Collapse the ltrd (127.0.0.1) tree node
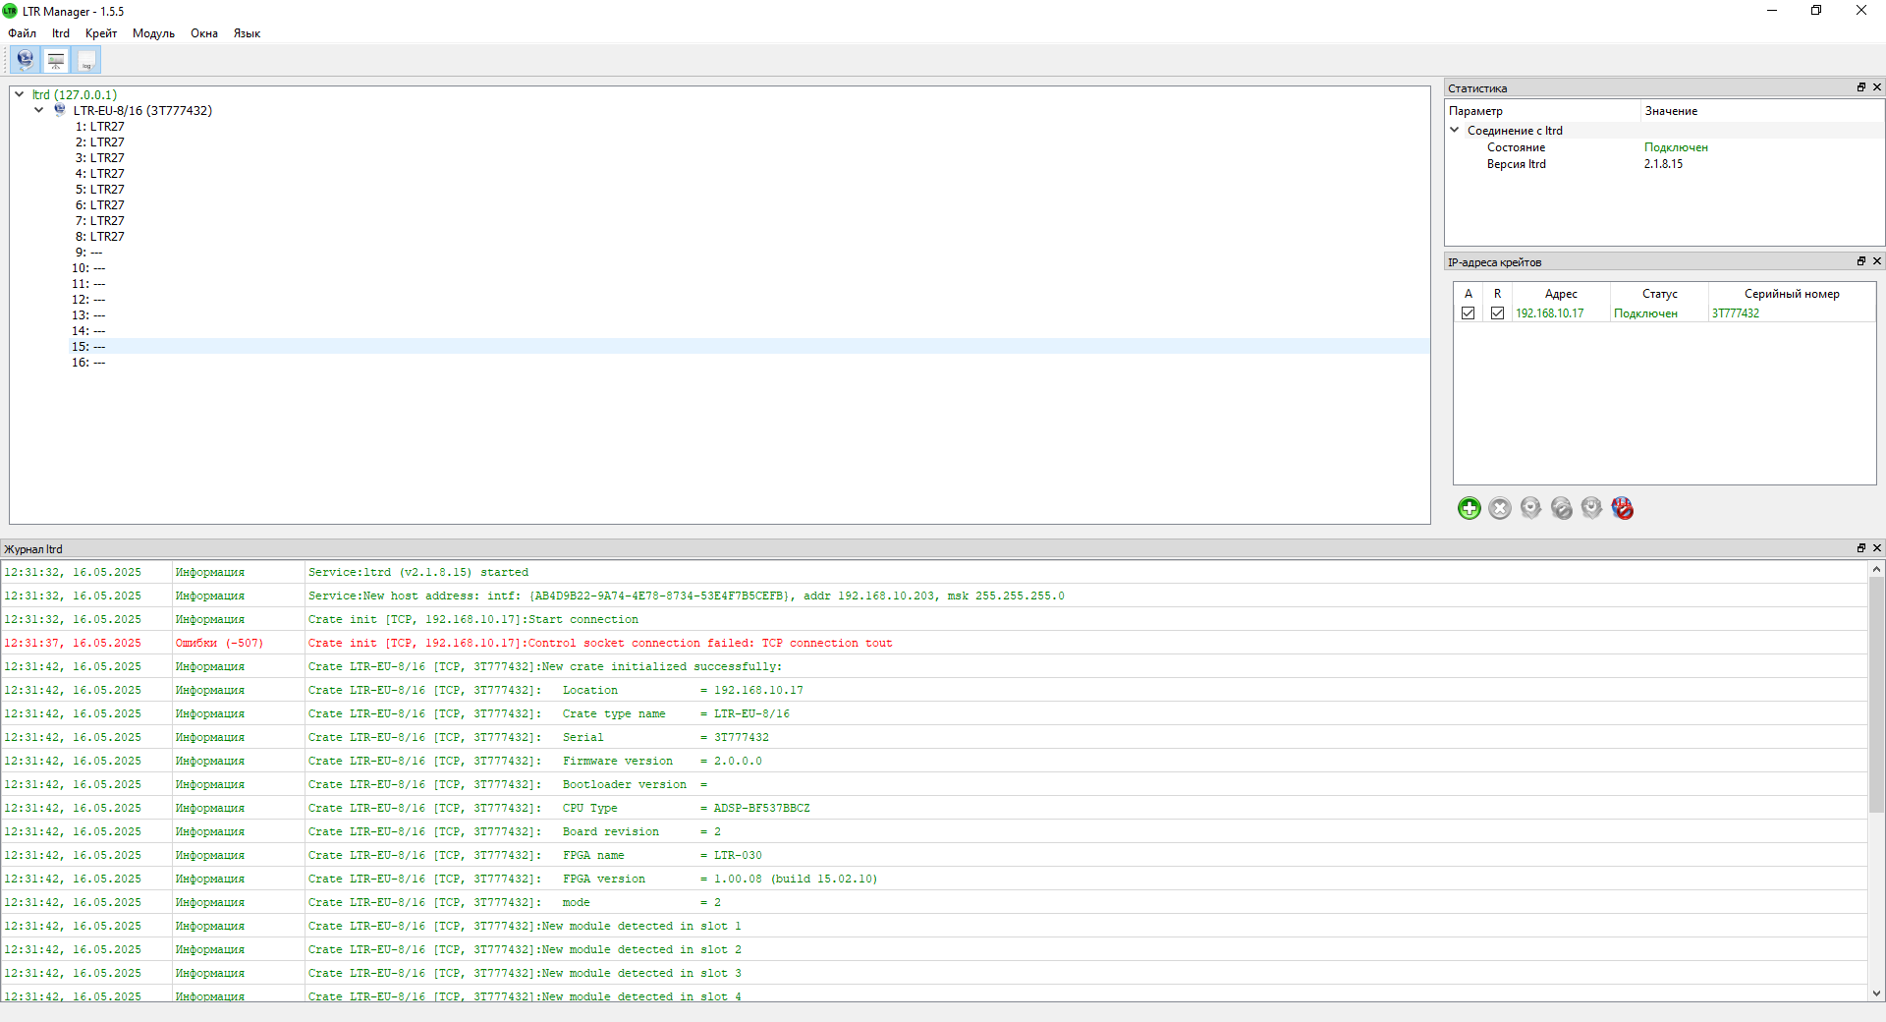1886x1022 pixels. tap(20, 94)
